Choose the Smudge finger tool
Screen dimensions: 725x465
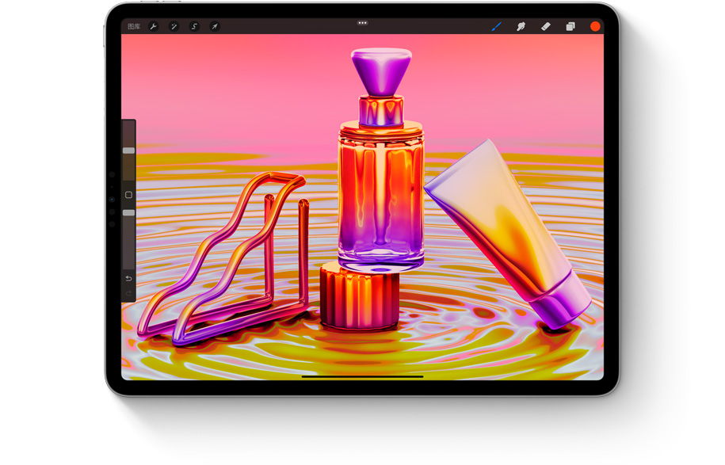click(x=521, y=26)
